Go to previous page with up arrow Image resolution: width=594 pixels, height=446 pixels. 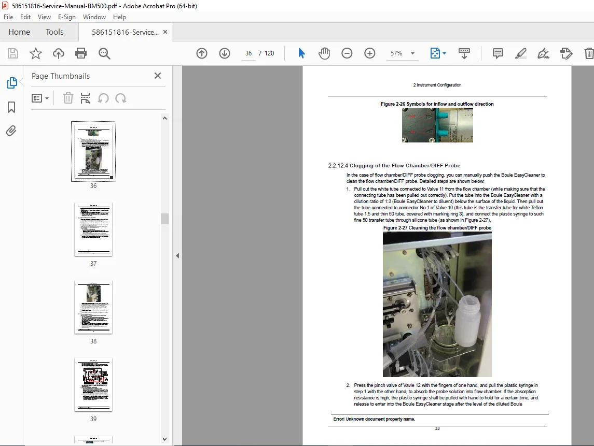[202, 53]
